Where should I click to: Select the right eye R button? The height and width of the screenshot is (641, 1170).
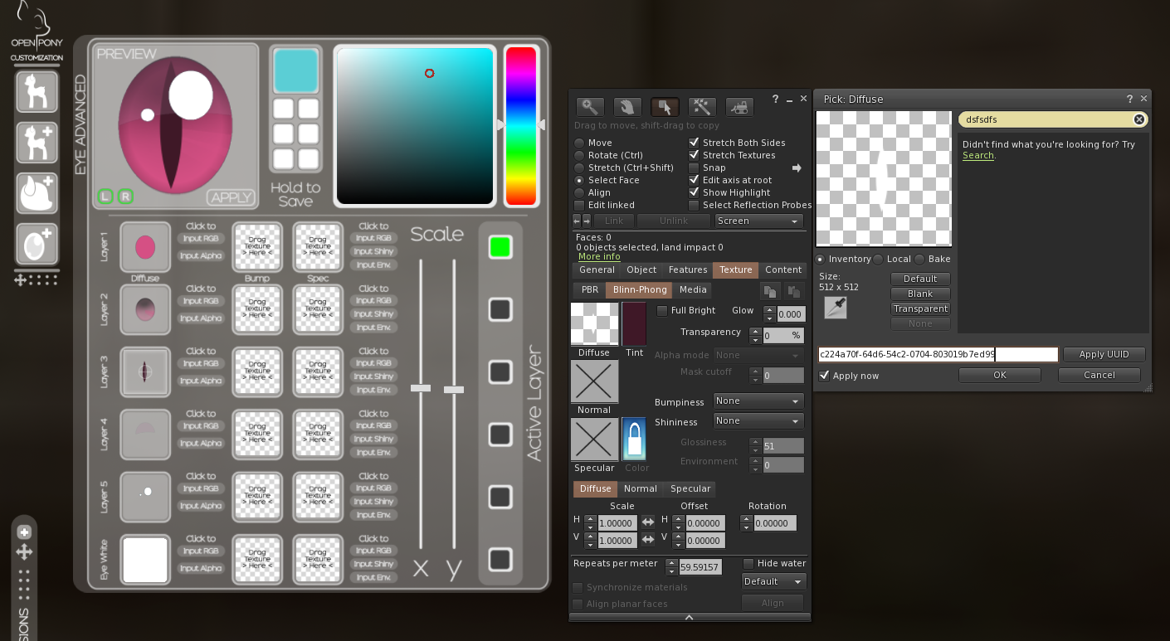pyautogui.click(x=125, y=197)
